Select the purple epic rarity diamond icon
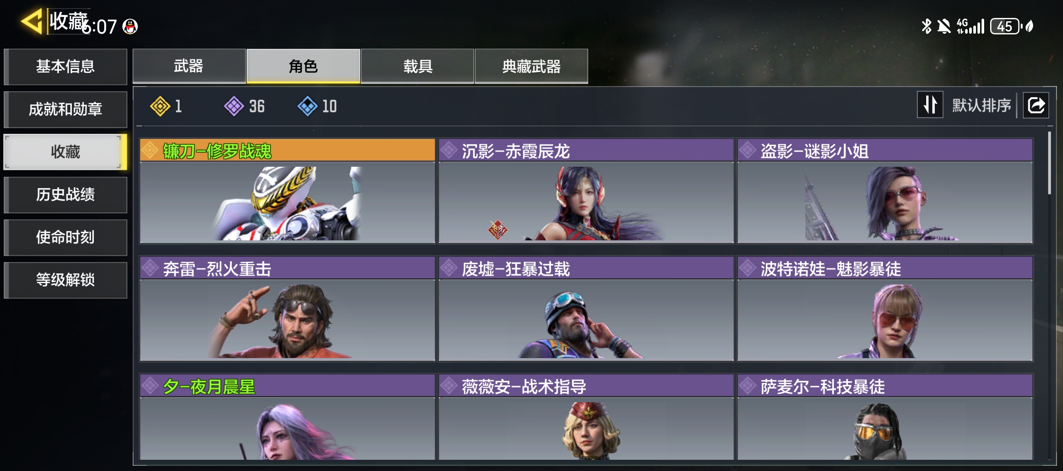This screenshot has height=471, width=1063. coord(234,106)
